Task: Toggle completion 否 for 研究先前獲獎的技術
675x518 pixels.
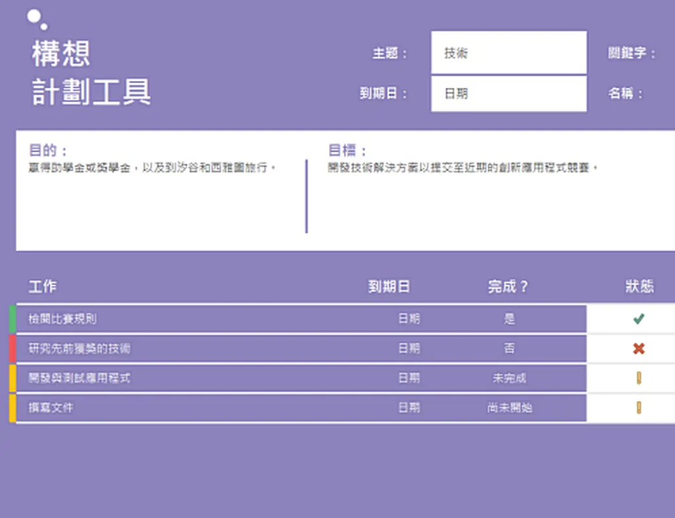Action: tap(509, 348)
